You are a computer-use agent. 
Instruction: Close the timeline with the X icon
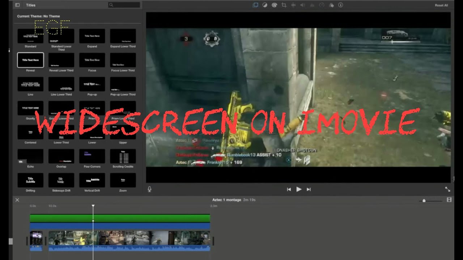pos(17,200)
